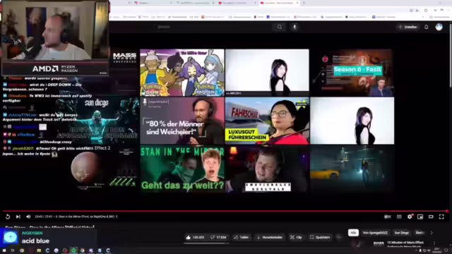Screen dimensions: 452x254
Task: Open File Explorer from the taskbar
Action: (x=39, y=250)
